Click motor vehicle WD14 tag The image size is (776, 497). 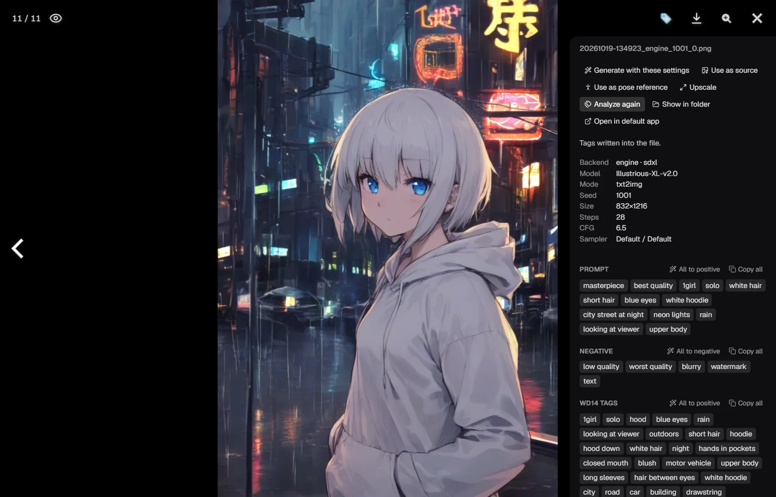(x=688, y=463)
